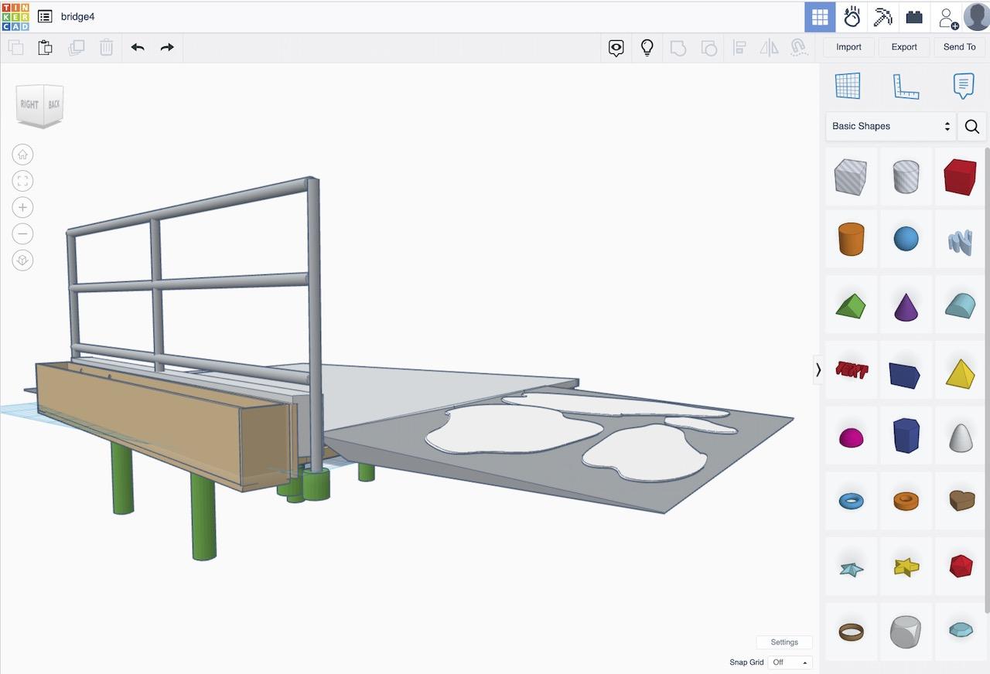This screenshot has height=674, width=990.
Task: Click the Mirror tool icon
Action: [x=769, y=48]
